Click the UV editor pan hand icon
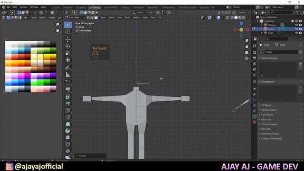 57,30
